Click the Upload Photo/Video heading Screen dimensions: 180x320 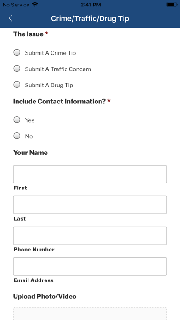point(45,297)
